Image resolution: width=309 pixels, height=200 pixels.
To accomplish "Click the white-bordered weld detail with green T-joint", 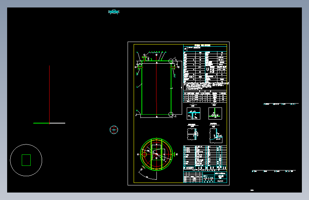I will click(x=215, y=114).
